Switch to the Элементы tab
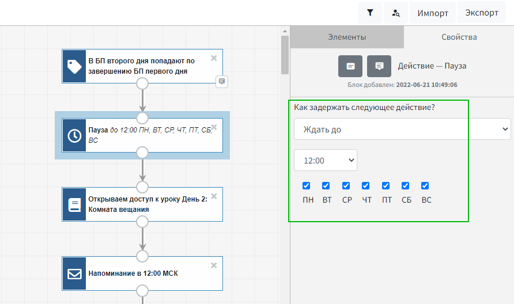The image size is (514, 304). pyautogui.click(x=347, y=37)
